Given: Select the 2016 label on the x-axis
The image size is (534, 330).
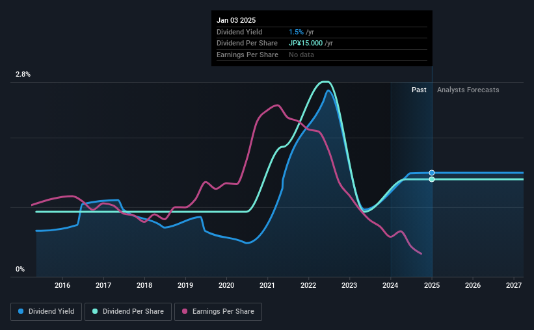Looking at the screenshot, I should [62, 285].
